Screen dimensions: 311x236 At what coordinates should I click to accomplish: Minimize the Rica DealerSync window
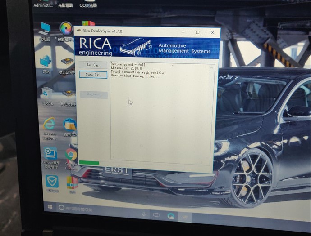(x=183, y=32)
